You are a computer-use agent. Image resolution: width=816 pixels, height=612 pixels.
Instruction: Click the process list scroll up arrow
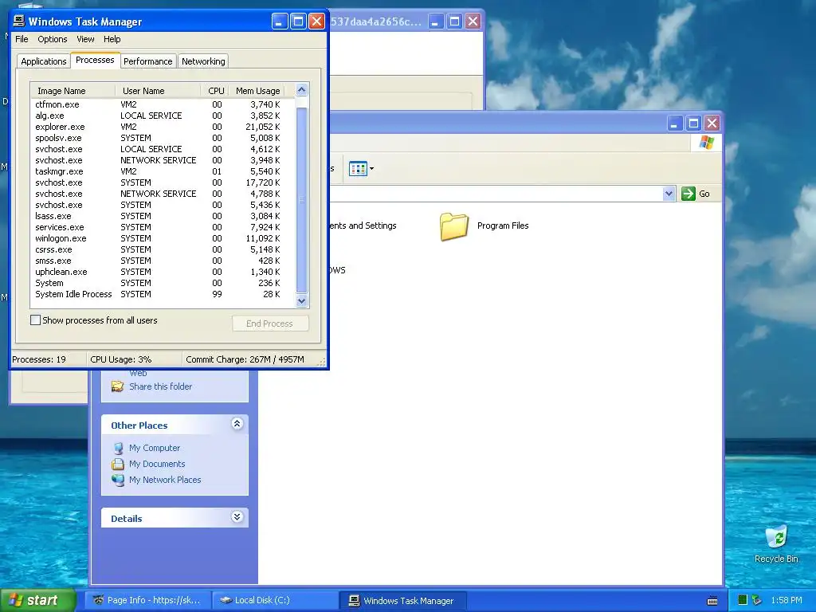[x=301, y=90]
